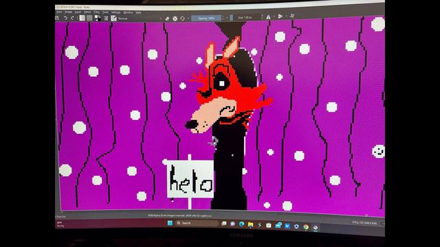Open the Tools menu
This screenshot has height=247, width=440.
(105, 12)
